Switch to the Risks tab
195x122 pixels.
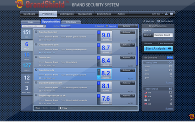tap(31, 22)
